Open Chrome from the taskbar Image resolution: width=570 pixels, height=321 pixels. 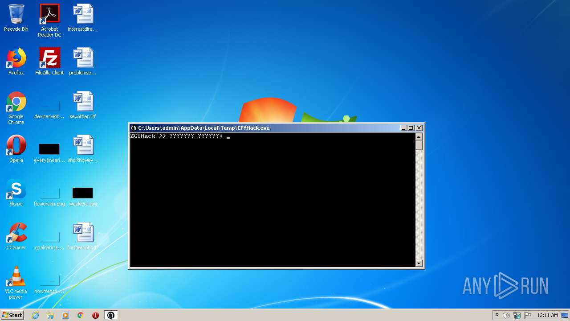tap(81, 315)
